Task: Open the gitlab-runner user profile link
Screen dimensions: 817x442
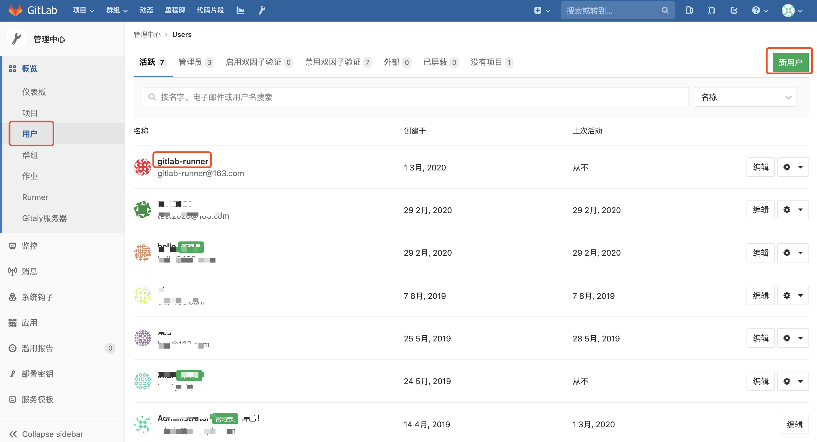Action: click(x=182, y=161)
